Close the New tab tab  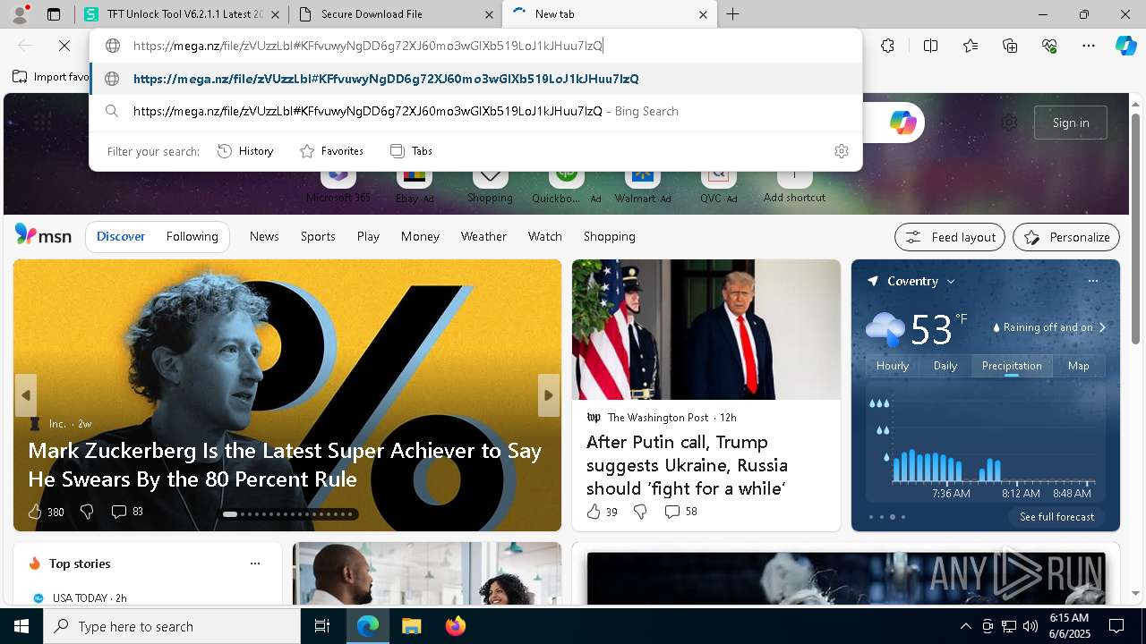[x=703, y=14]
